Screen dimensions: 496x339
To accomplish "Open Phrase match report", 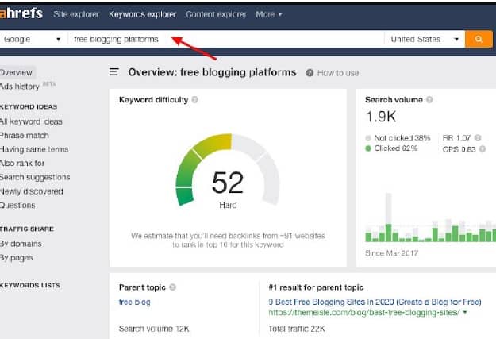I will click(x=25, y=136).
